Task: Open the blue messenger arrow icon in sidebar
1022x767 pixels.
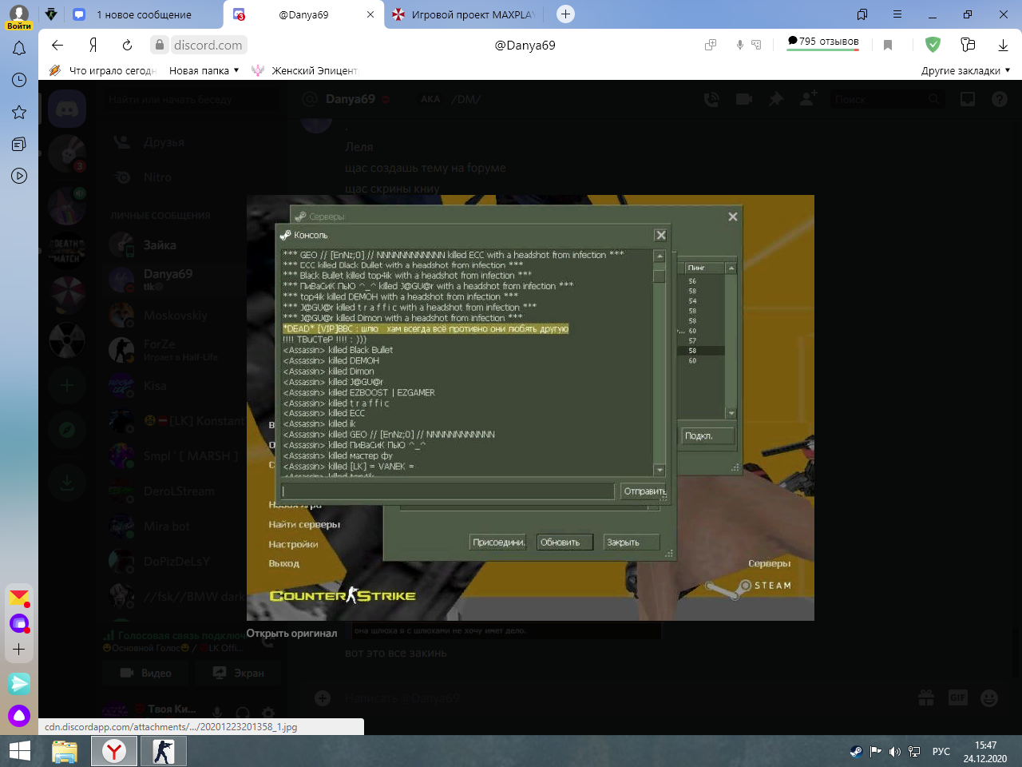Action: [19, 683]
